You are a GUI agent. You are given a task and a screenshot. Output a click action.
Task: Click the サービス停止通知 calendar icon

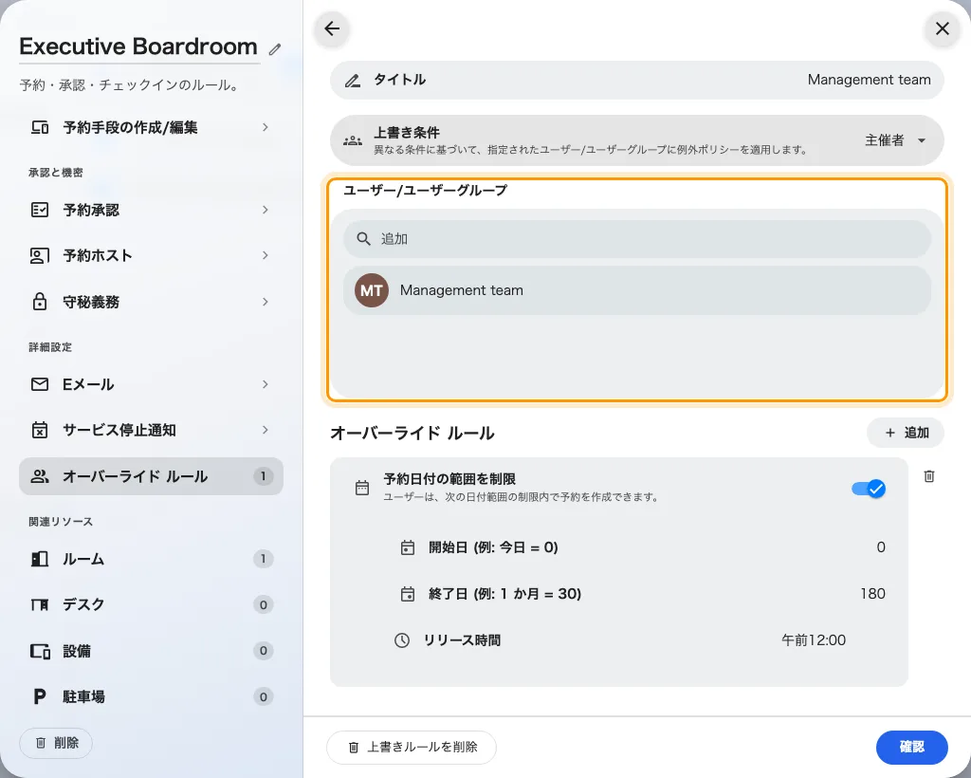tap(40, 430)
